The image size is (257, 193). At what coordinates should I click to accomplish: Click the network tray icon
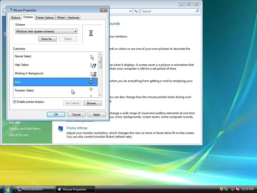(x=233, y=189)
